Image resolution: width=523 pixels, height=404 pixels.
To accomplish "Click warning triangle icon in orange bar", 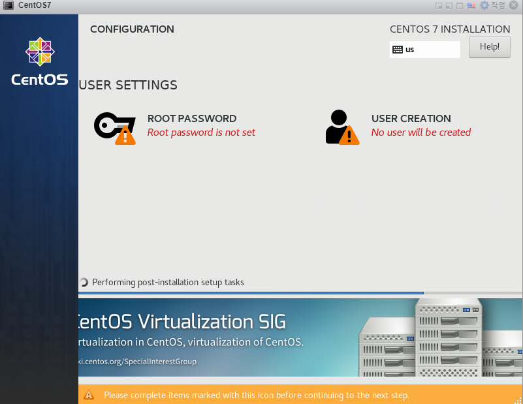I will click(x=89, y=395).
